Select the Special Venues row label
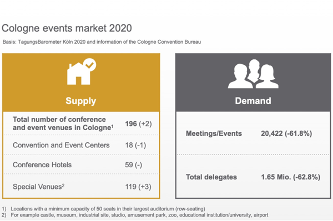The image size is (333, 221). point(38,187)
